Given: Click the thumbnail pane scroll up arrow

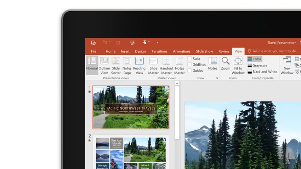Looking at the screenshot, I should click(177, 83).
